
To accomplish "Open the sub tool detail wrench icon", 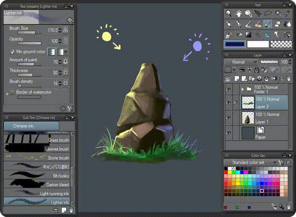I will (71, 108).
